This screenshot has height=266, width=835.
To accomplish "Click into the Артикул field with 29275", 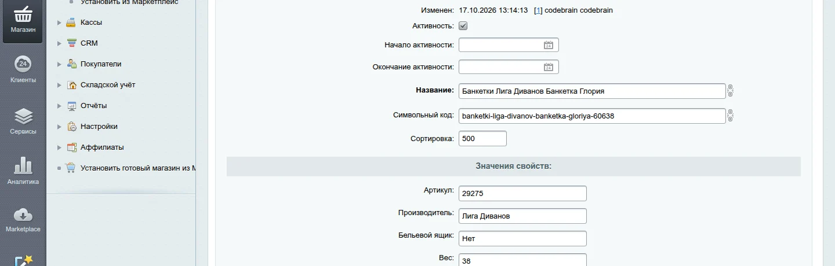I will click(522, 194).
